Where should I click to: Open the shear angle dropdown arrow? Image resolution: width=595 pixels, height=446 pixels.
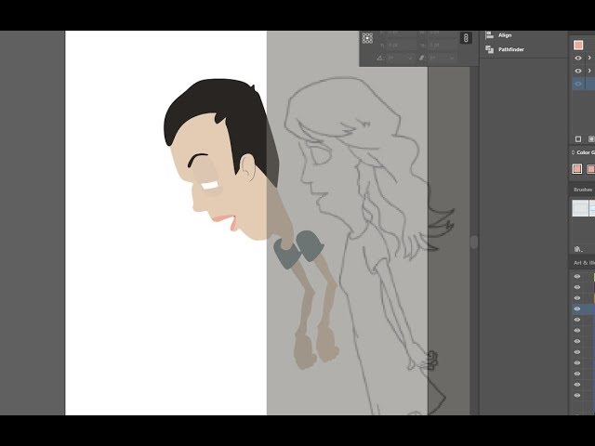point(452,59)
